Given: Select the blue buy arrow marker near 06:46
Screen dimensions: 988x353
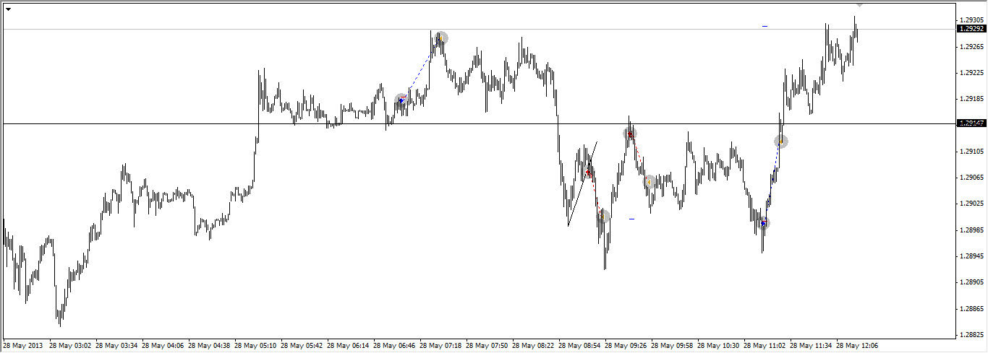Looking at the screenshot, I should click(x=401, y=100).
